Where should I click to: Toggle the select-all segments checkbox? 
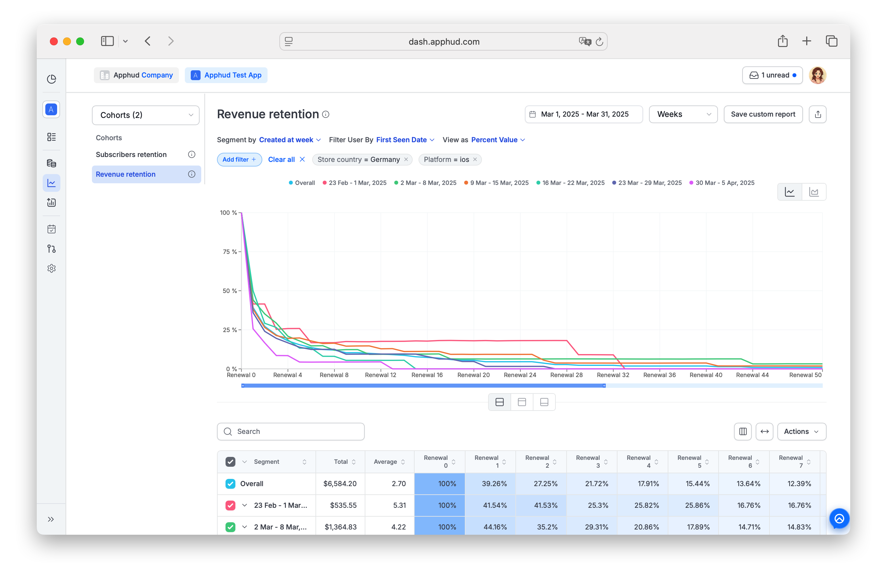click(230, 462)
